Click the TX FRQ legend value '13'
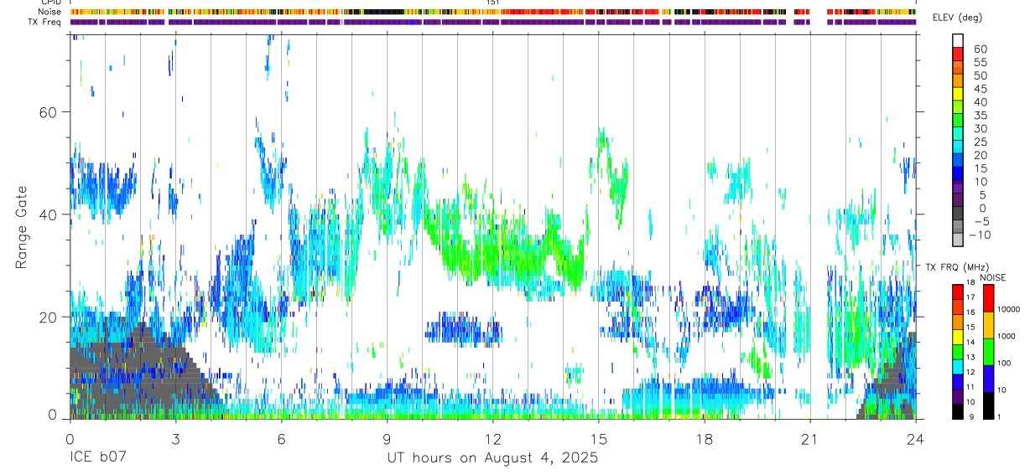 click(970, 357)
